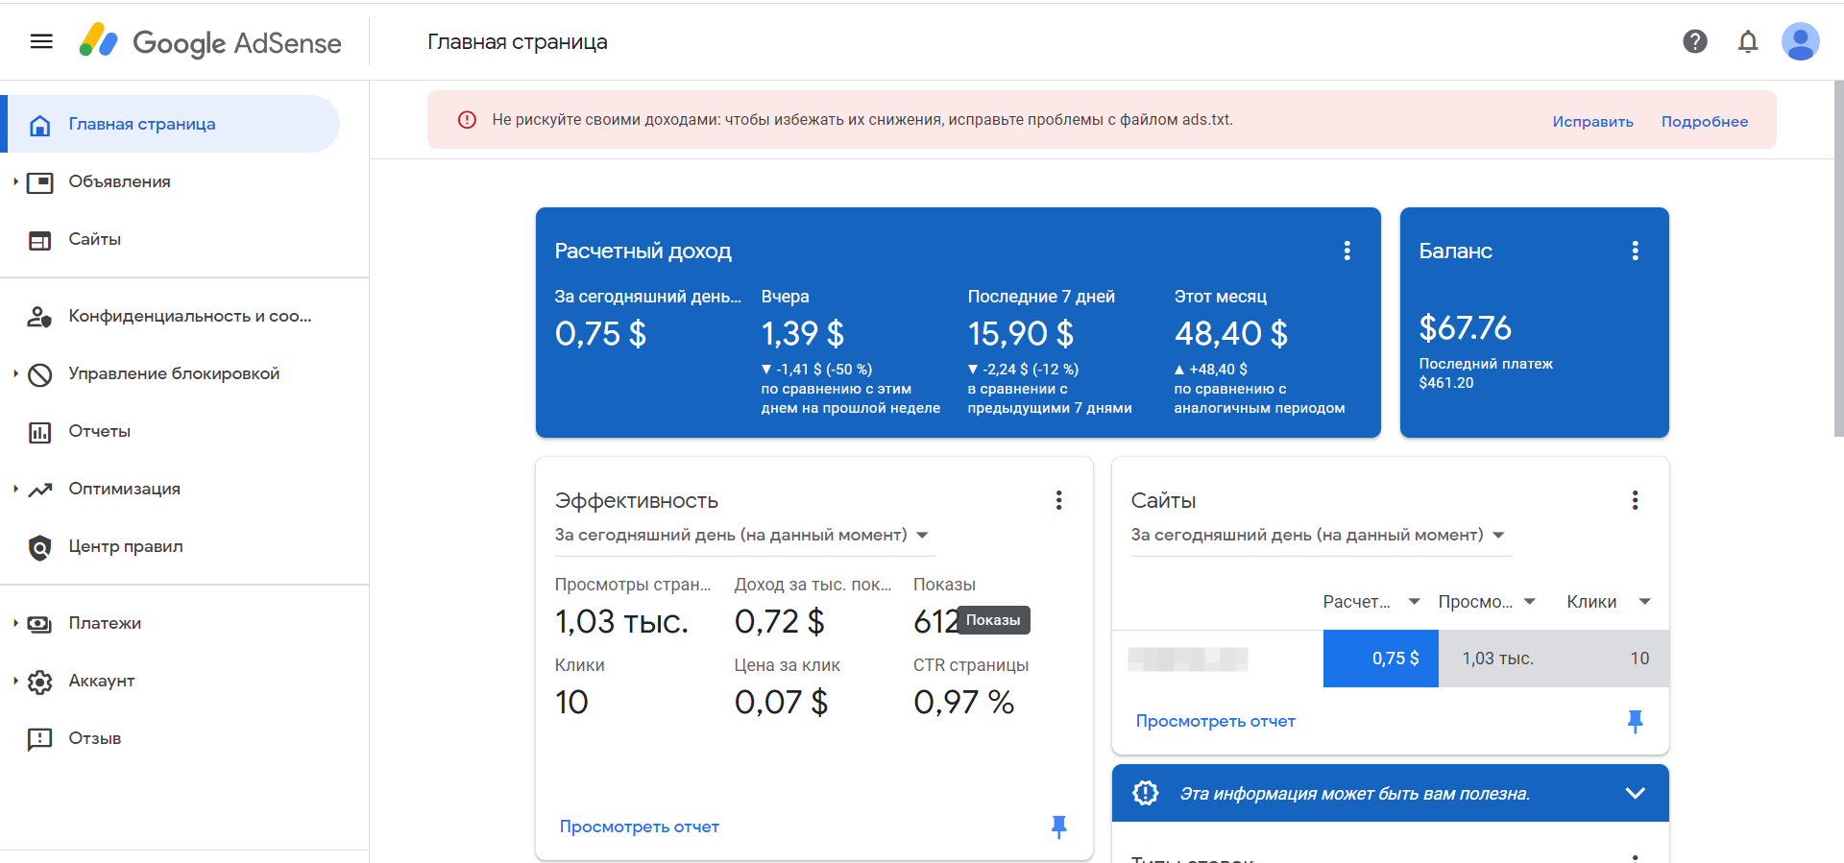
Task: Open the hamburger main menu
Action: pos(41,41)
